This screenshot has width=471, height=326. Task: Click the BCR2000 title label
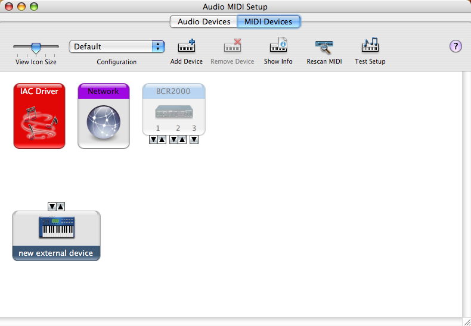click(173, 92)
